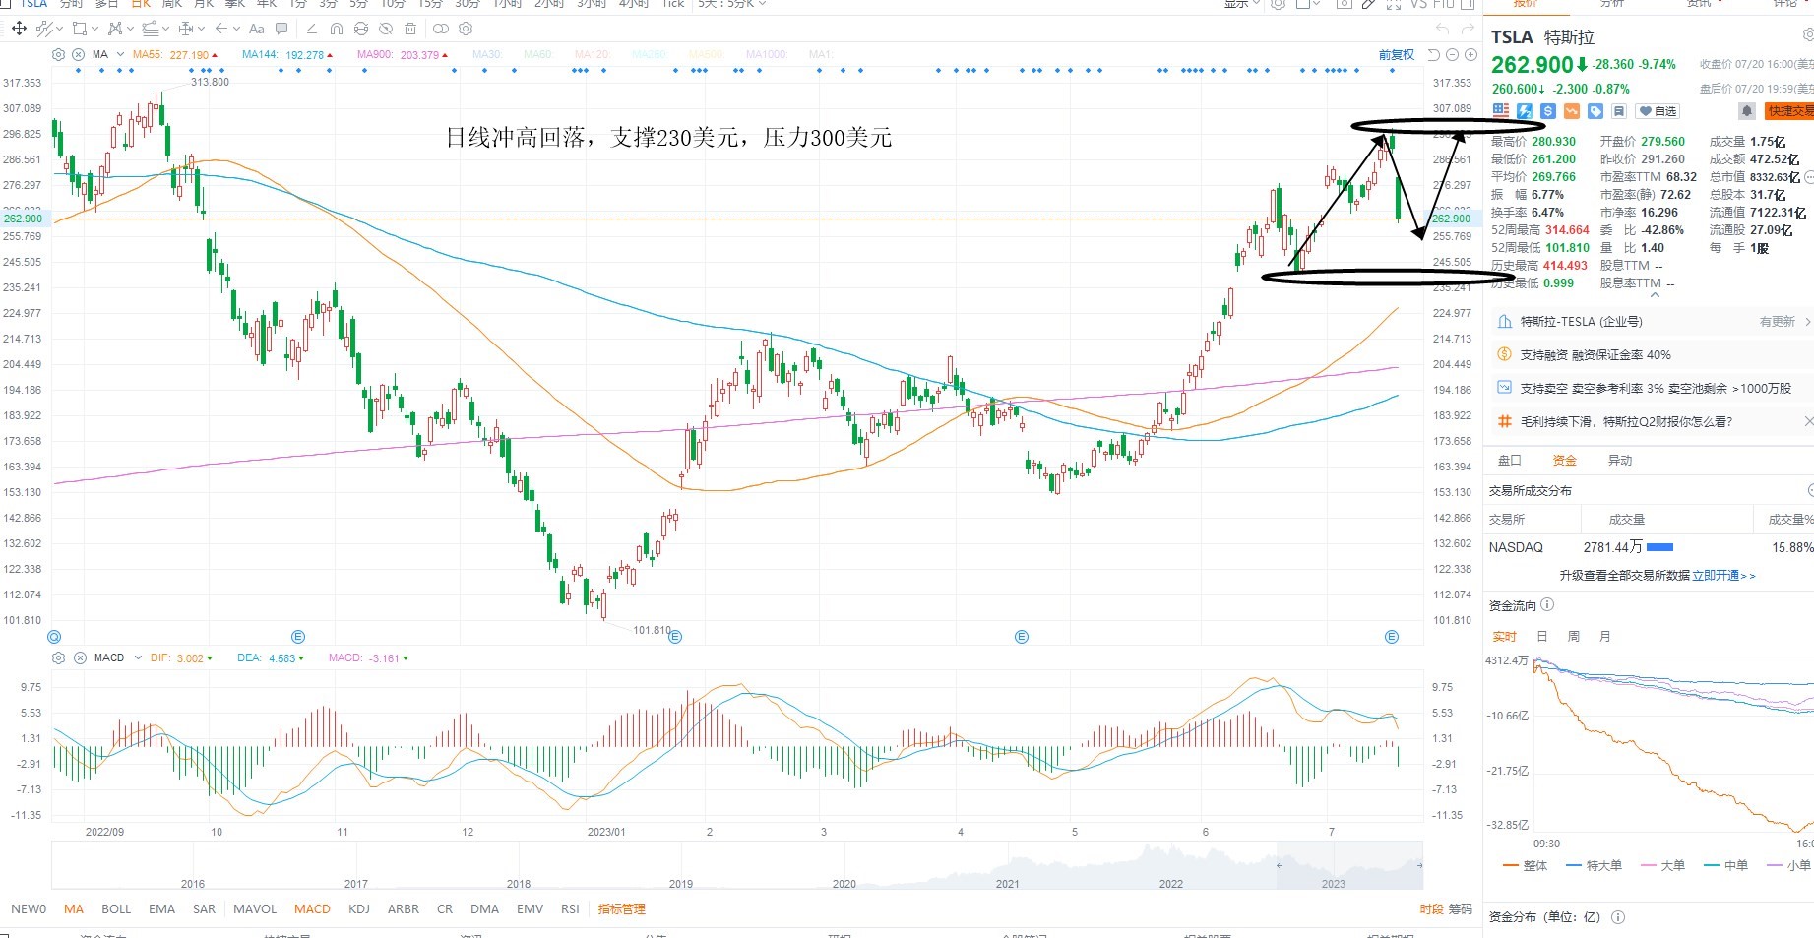Open the arrow tool dropdown arrow
Screen dimensions: 1814x938
237,29
